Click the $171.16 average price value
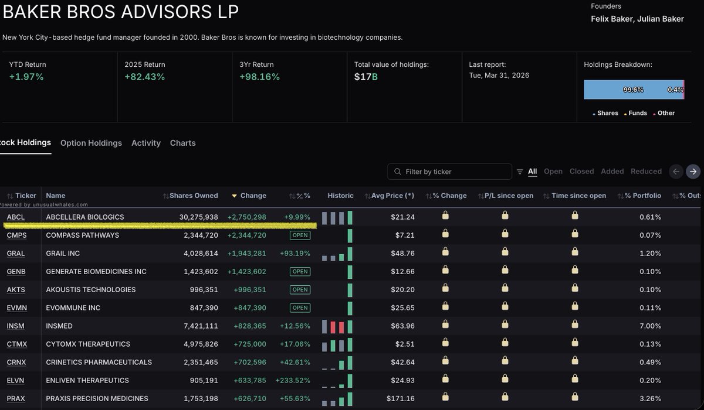This screenshot has width=704, height=410. (x=401, y=398)
